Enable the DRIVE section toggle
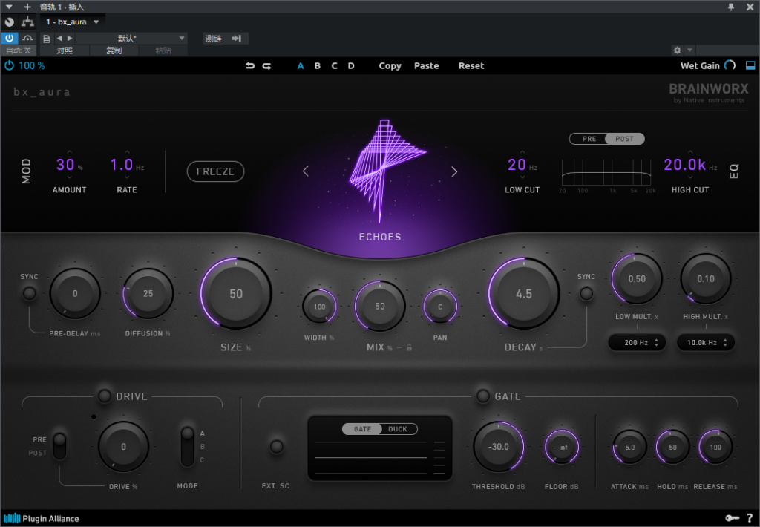Image resolution: width=760 pixels, height=527 pixels. pos(104,396)
